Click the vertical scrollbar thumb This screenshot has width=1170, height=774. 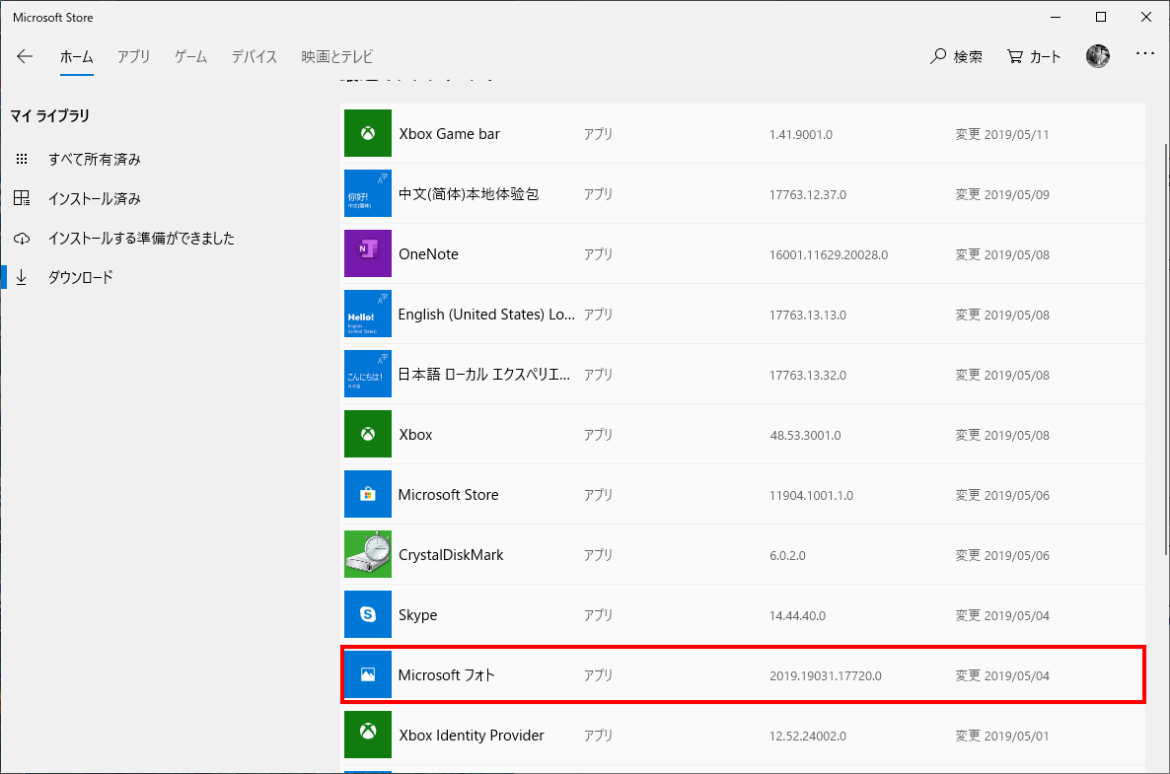coord(1165,348)
